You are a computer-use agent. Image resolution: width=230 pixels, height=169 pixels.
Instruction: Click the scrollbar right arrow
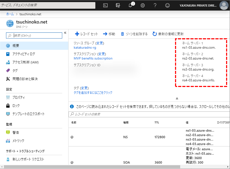click(228, 167)
